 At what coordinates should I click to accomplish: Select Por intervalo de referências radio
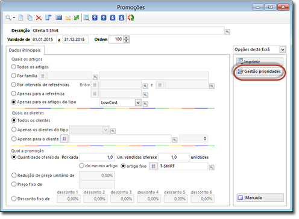click(13, 85)
